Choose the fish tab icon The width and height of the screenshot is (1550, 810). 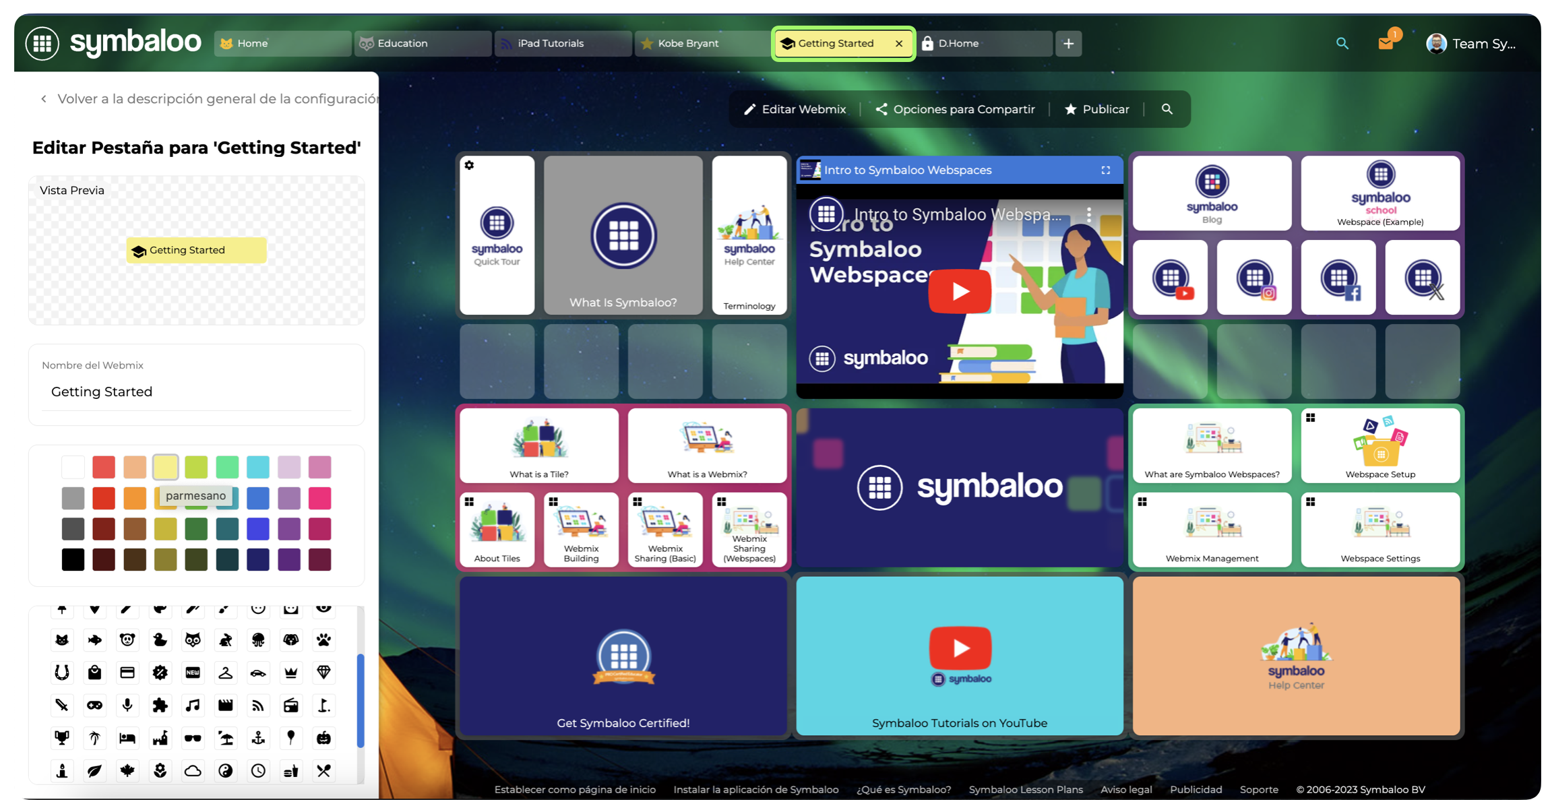point(94,640)
